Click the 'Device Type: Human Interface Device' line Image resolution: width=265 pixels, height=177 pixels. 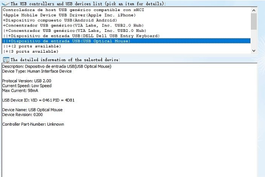(x=37, y=71)
